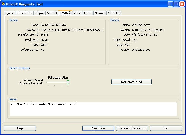Open the DirectX Files tab
The image size is (186, 135).
coord(25,13)
